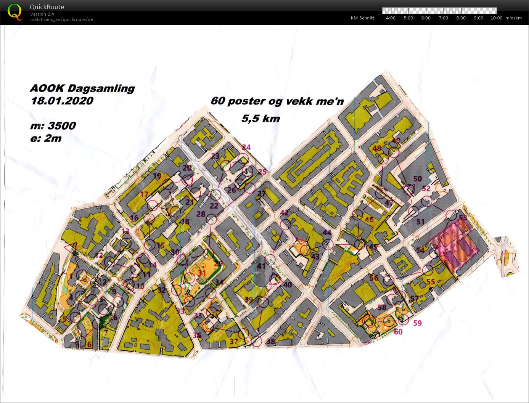
Task: Click the AOOK Dagsamling title text
Action: pyautogui.click(x=82, y=88)
